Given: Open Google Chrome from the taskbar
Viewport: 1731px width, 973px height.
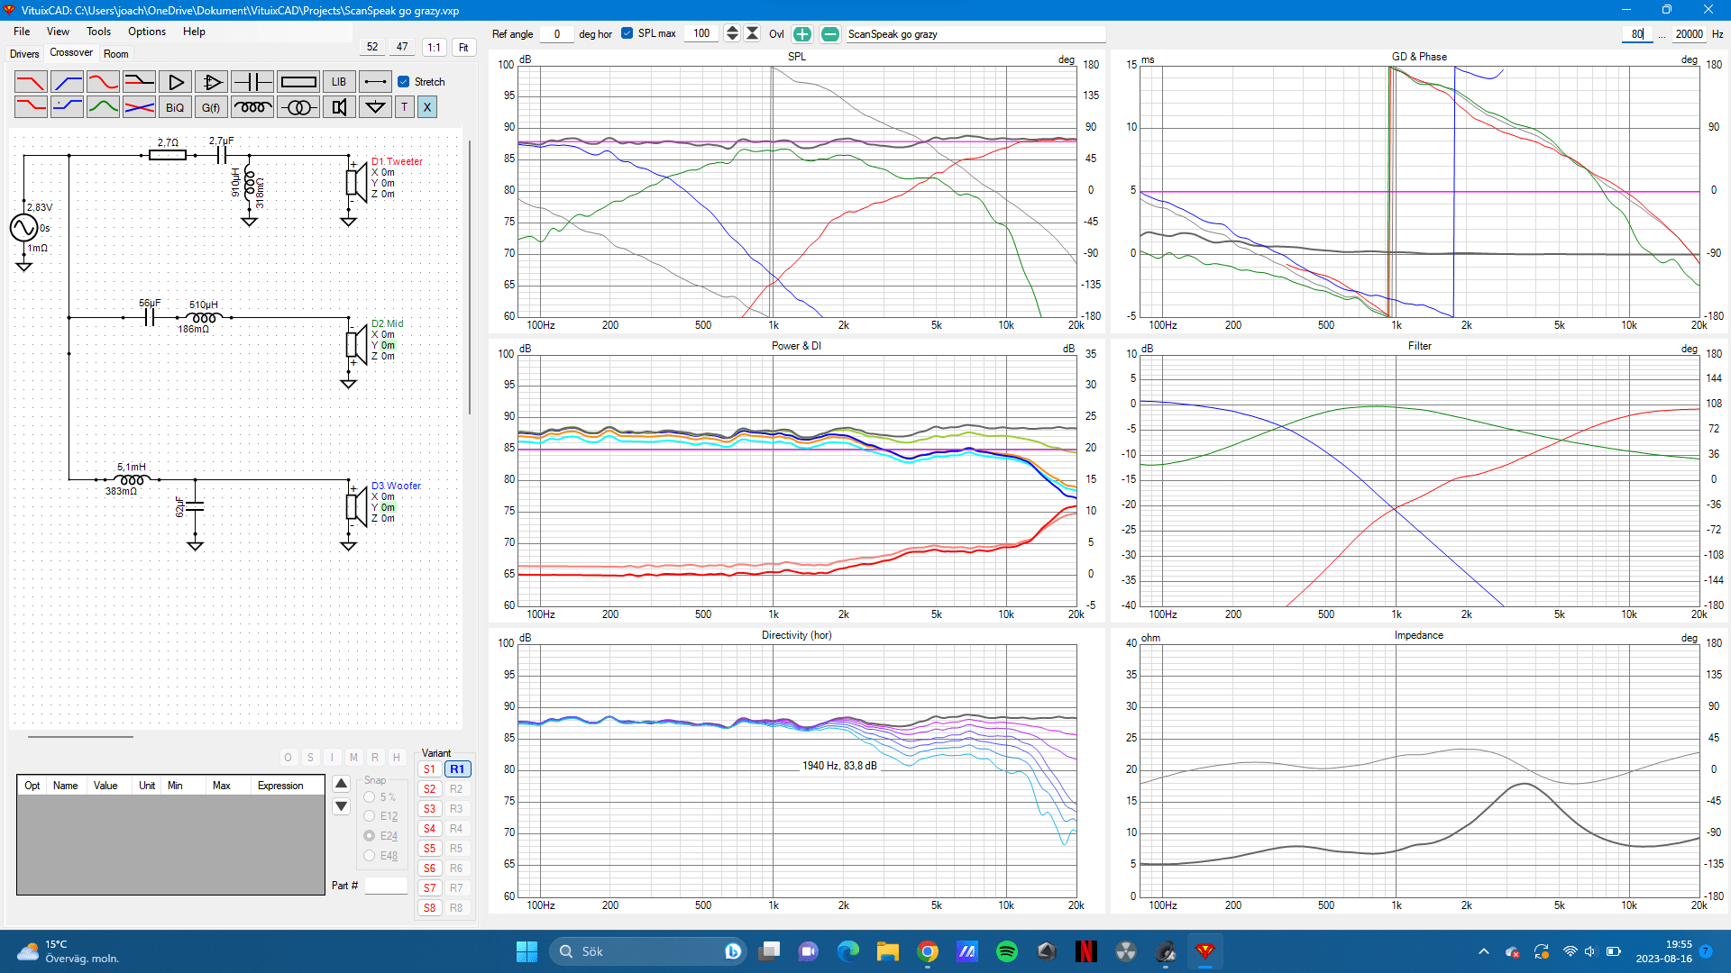Looking at the screenshot, I should click(928, 951).
